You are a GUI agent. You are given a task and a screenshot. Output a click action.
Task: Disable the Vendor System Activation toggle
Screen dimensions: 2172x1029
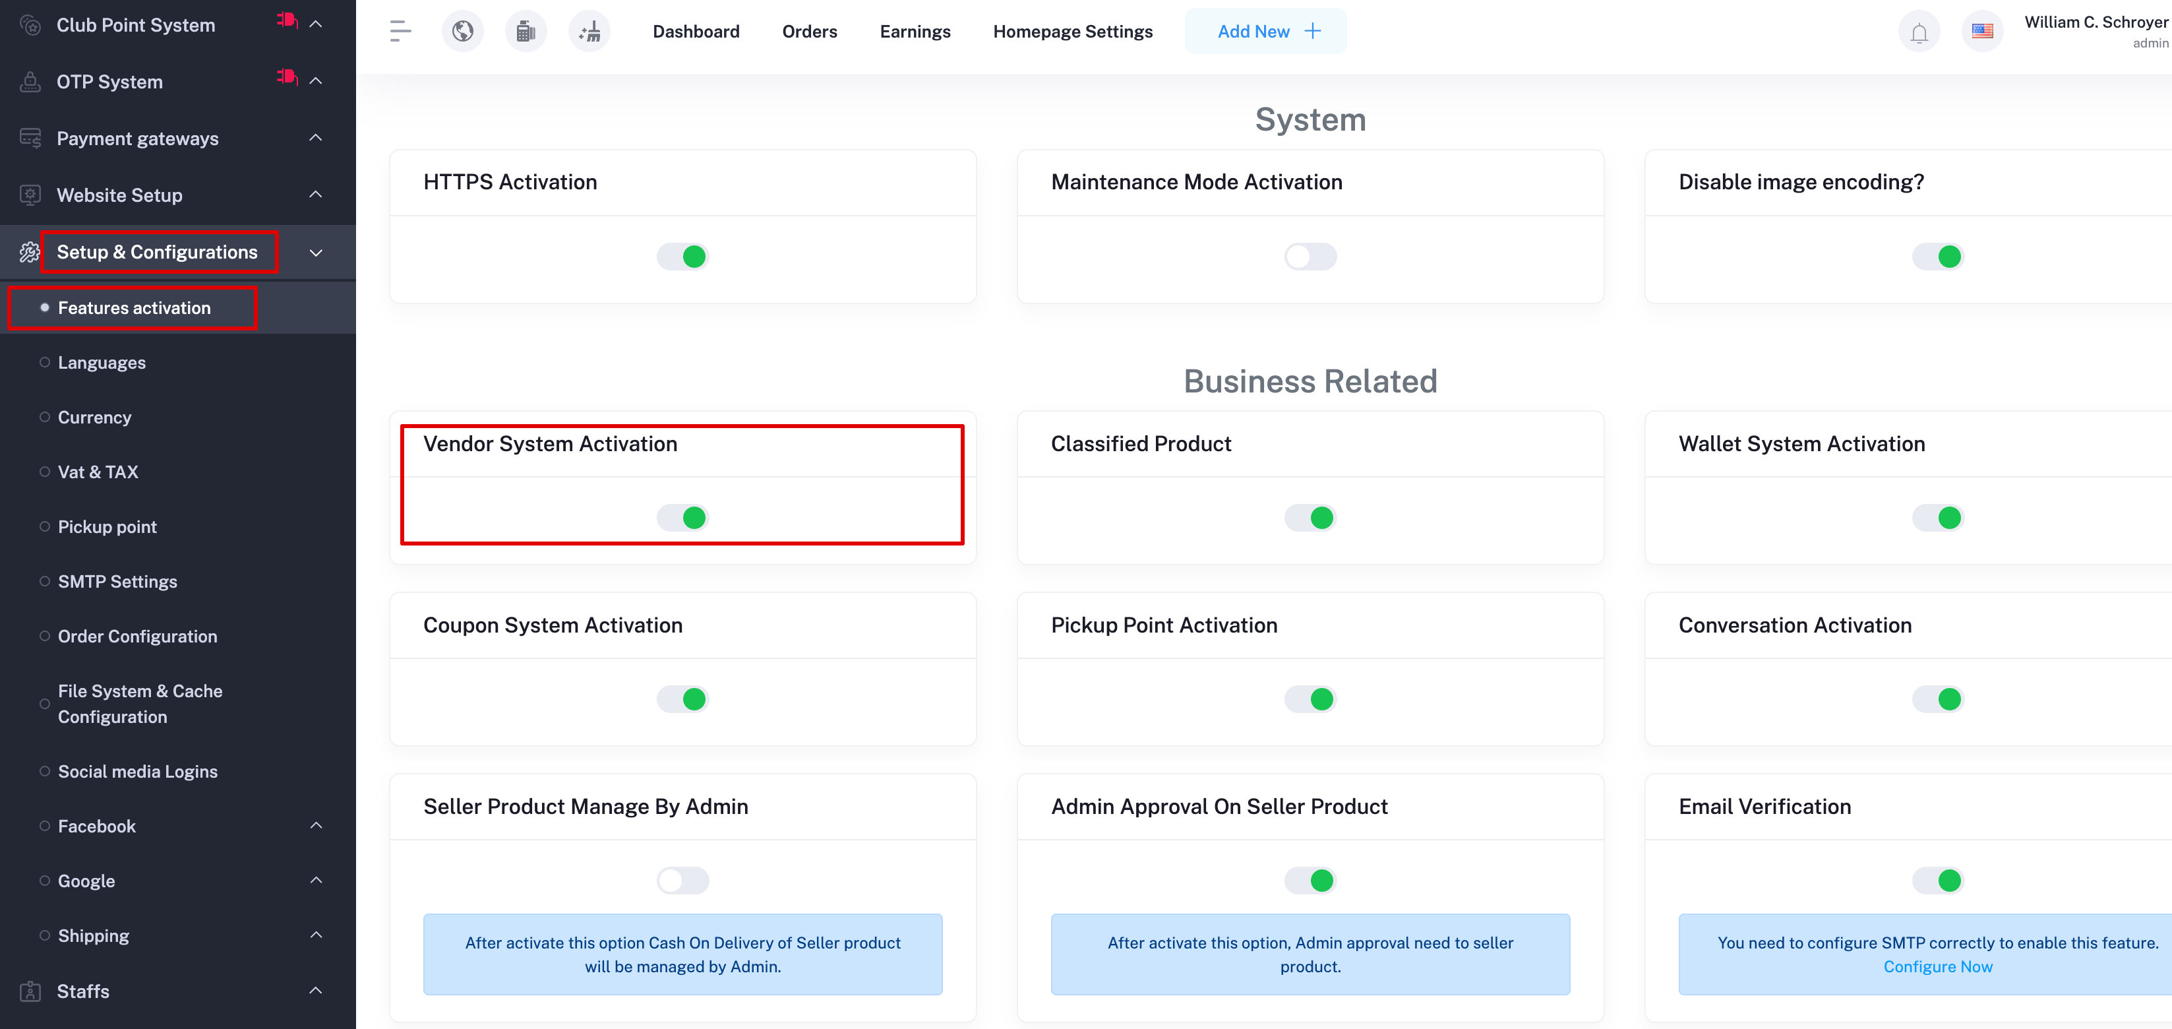682,518
